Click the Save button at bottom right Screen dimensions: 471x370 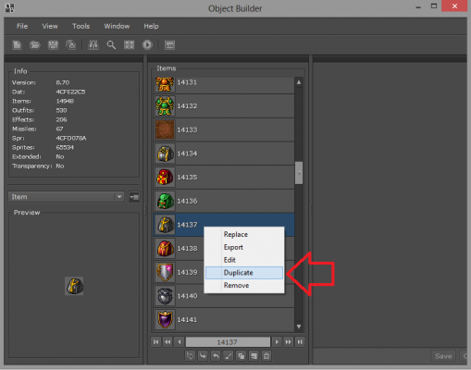pos(443,356)
